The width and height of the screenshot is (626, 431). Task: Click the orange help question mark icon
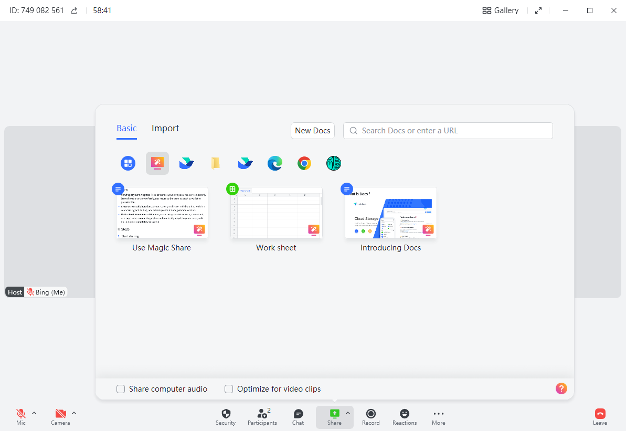click(x=561, y=388)
